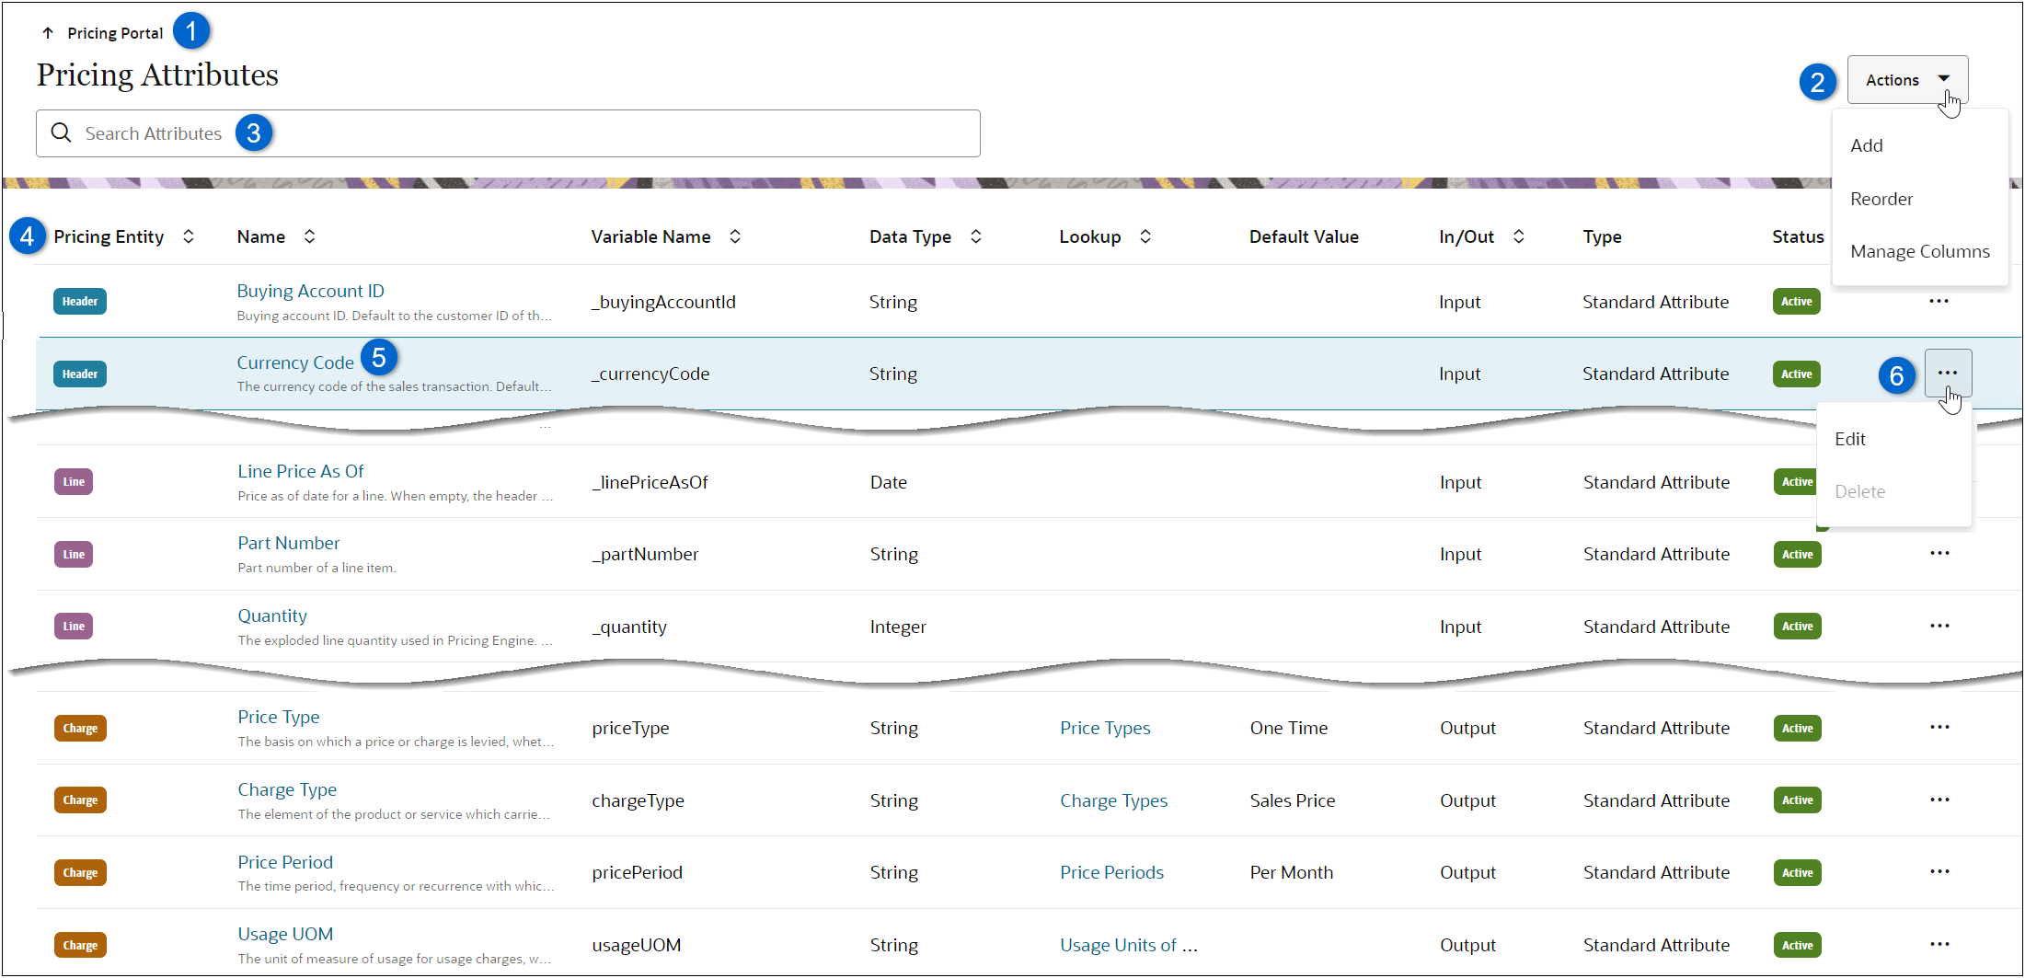
Task: Click the back arrow beside Pricing Portal
Action: click(x=47, y=31)
